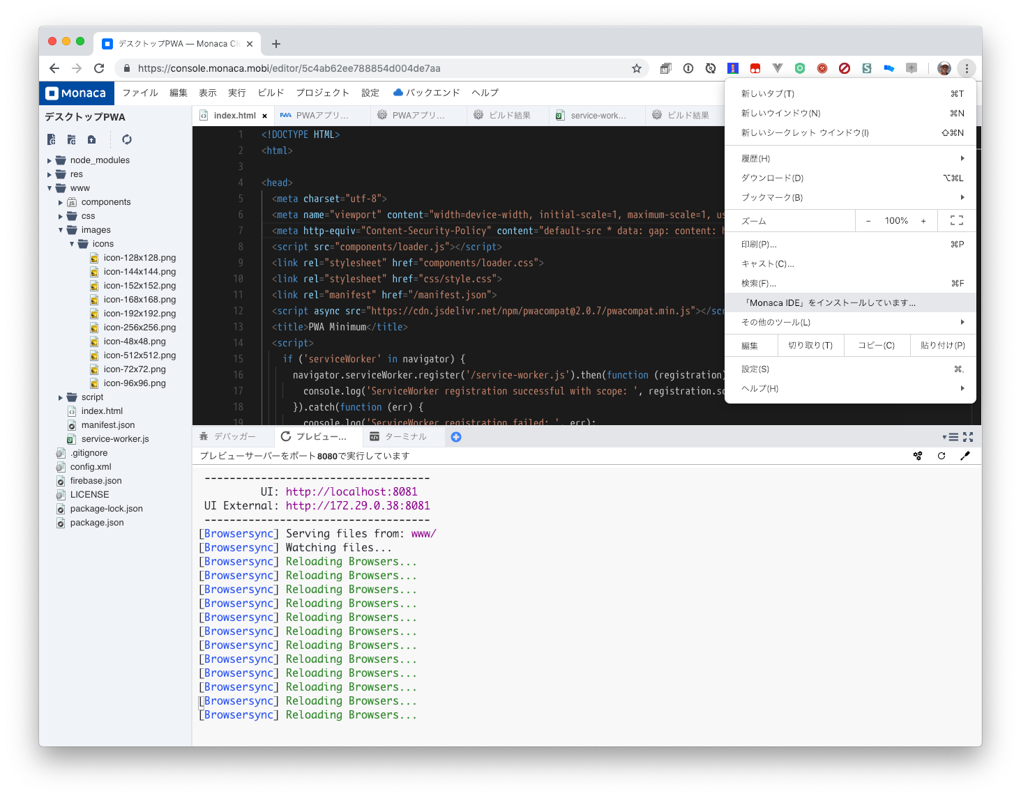Toggle fullscreen from Chrome zoom row
The width and height of the screenshot is (1021, 798).
pyautogui.click(x=957, y=221)
